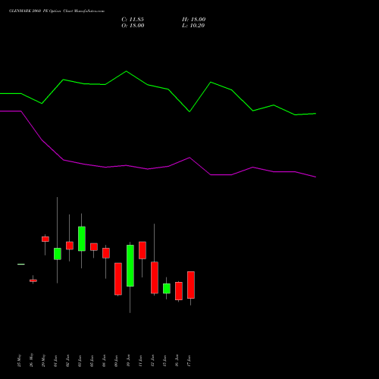The width and height of the screenshot is (379, 379).
Task: Select the large red candle on 09 Jun
Action: pos(118,279)
